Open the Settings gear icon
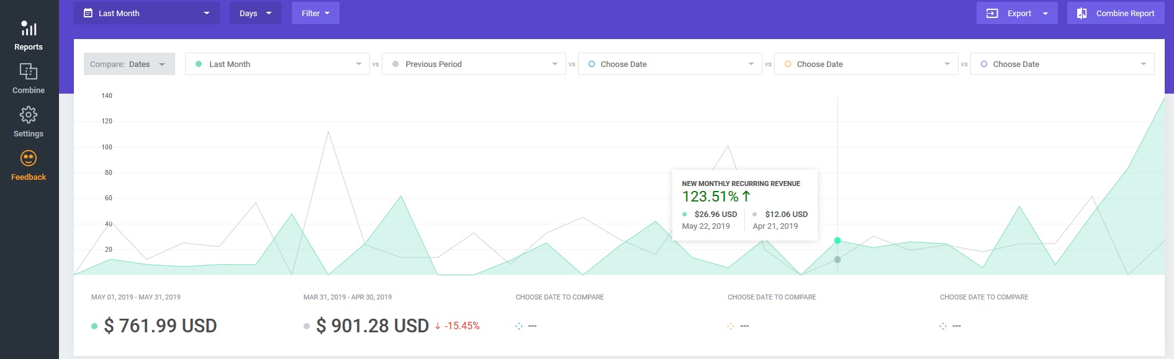This screenshot has height=359, width=1174. (x=29, y=115)
